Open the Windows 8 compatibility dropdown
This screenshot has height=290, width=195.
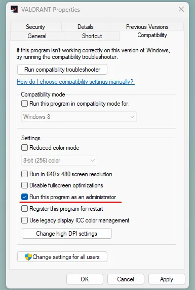point(79,117)
